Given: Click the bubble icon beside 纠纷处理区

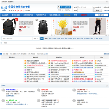Looking at the screenshot, I should click(x=74, y=101).
